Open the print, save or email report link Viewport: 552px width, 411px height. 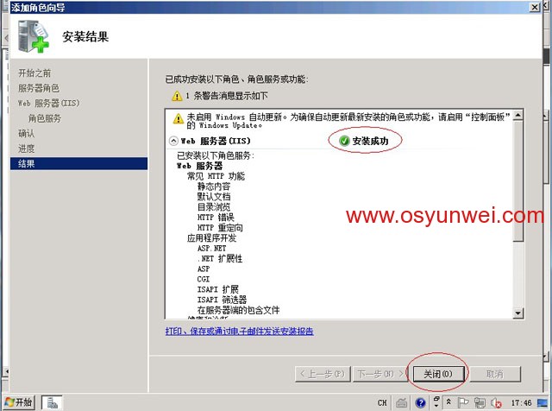click(x=240, y=331)
